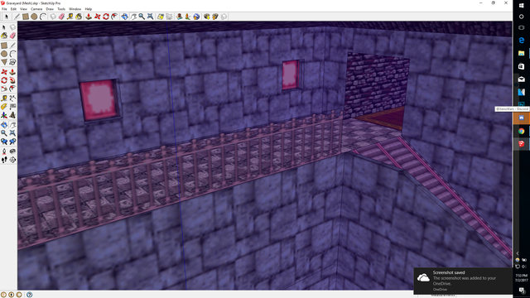Select Move tool in side tool set

[x=4, y=72]
